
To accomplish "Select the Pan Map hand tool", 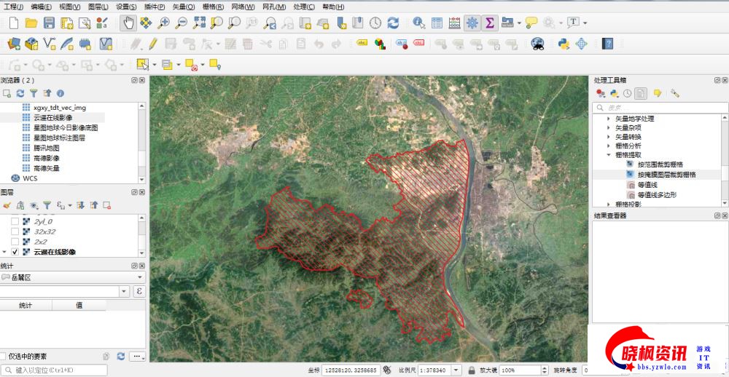I will (x=128, y=23).
